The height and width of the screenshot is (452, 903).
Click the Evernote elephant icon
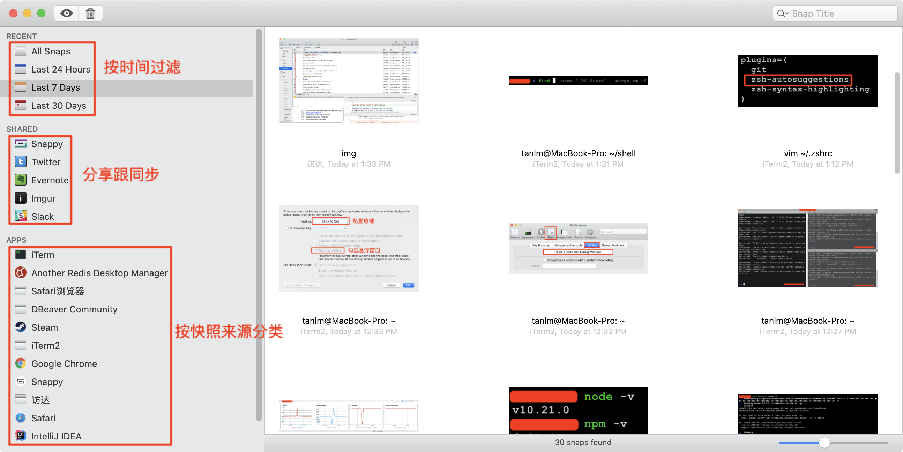coord(21,180)
